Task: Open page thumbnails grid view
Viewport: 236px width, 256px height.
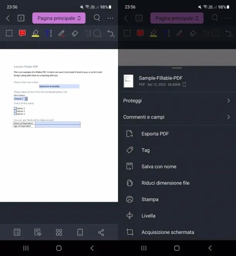Action: point(59,232)
